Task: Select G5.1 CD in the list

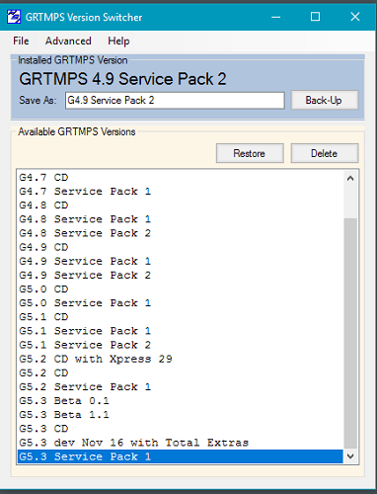Action: 181,317
